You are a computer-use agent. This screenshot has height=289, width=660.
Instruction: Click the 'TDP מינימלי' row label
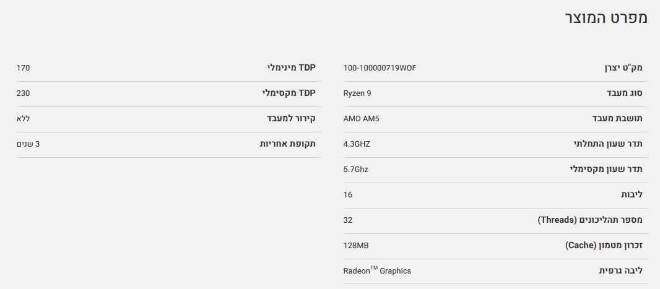click(291, 67)
